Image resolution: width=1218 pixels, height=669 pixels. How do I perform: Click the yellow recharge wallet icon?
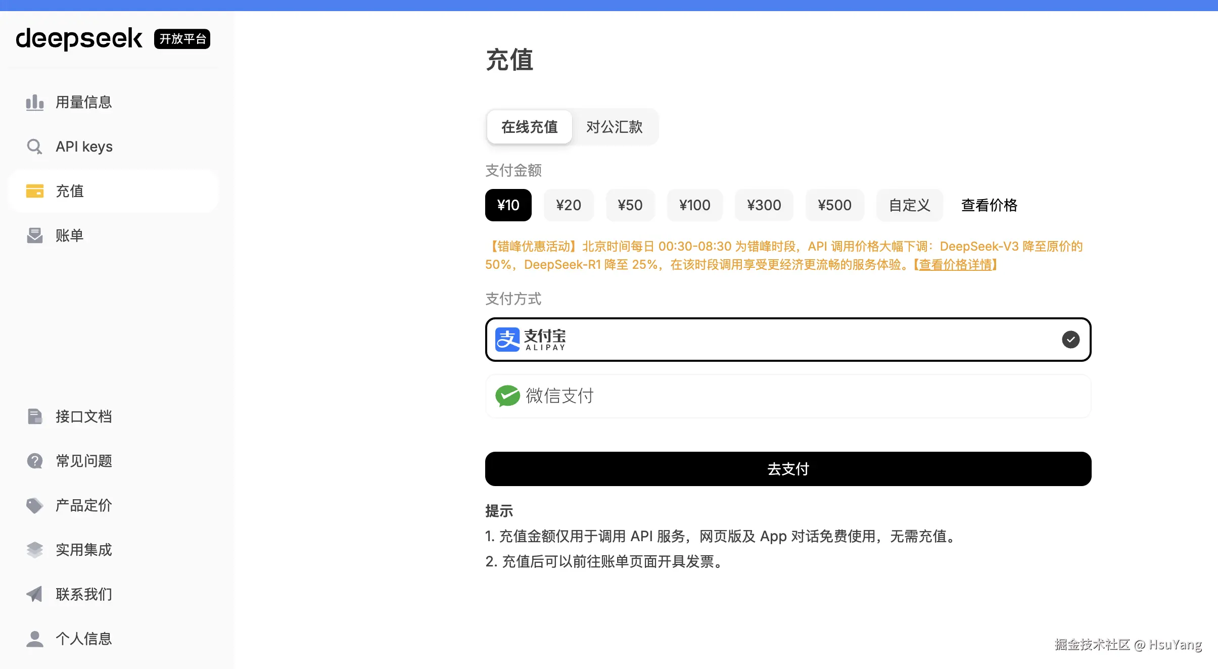pyautogui.click(x=34, y=191)
